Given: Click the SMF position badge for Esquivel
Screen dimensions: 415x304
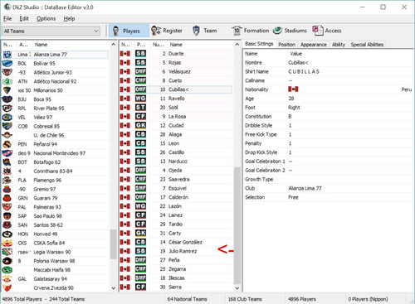Looking at the screenshot, I should (x=140, y=188).
